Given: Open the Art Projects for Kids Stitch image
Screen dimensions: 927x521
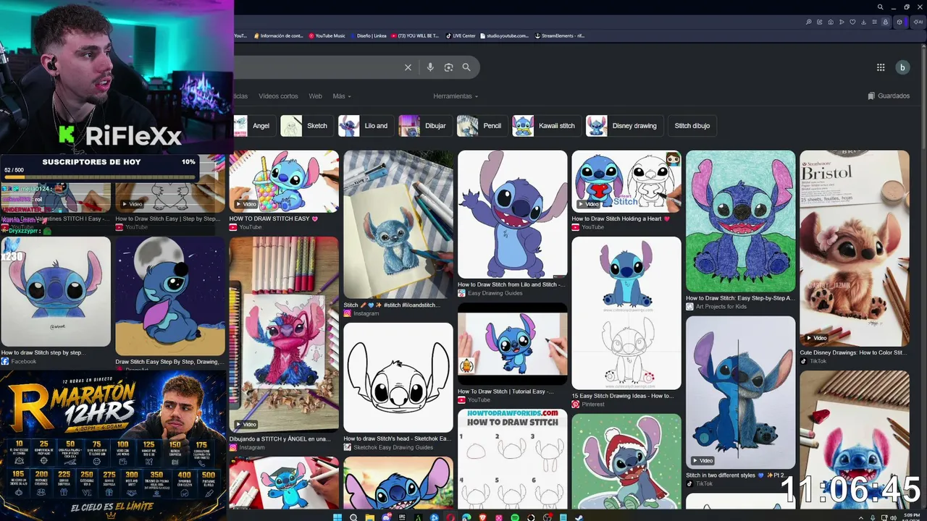Looking at the screenshot, I should point(741,221).
